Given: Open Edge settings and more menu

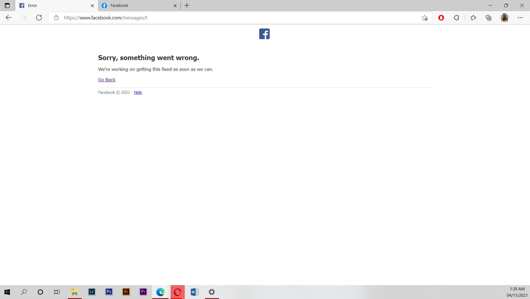Looking at the screenshot, I should point(520,17).
